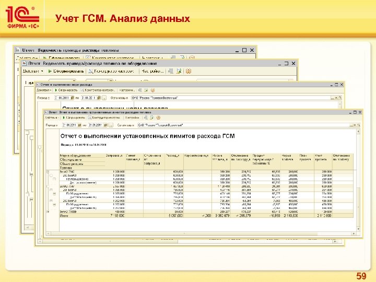Click the period start date field in limits report

point(70,125)
